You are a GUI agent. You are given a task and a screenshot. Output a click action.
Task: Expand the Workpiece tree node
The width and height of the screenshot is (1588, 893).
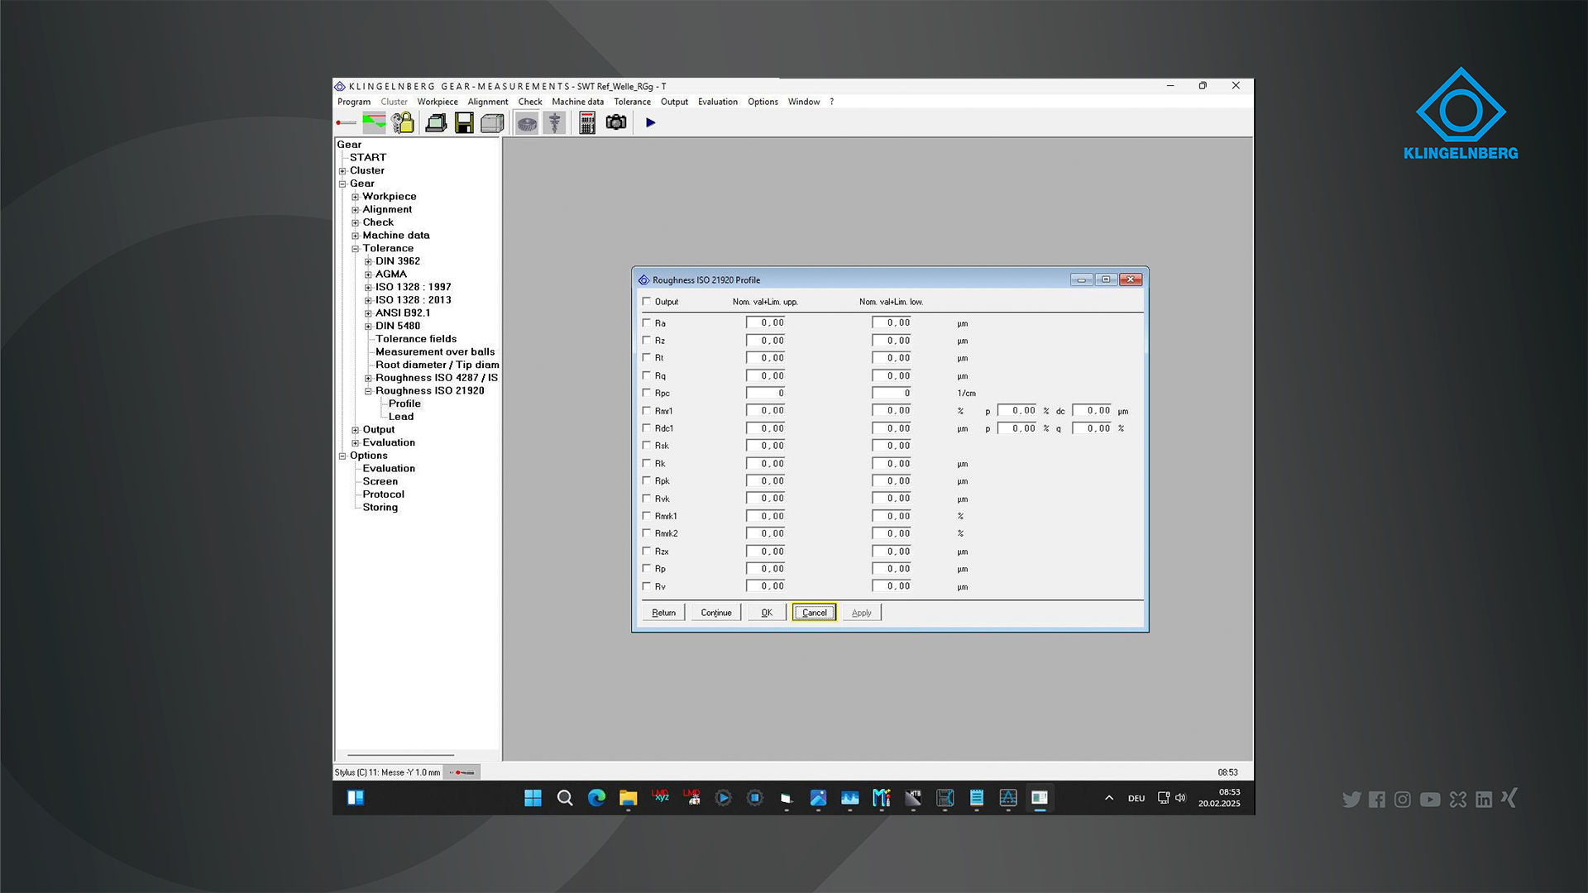(x=356, y=197)
